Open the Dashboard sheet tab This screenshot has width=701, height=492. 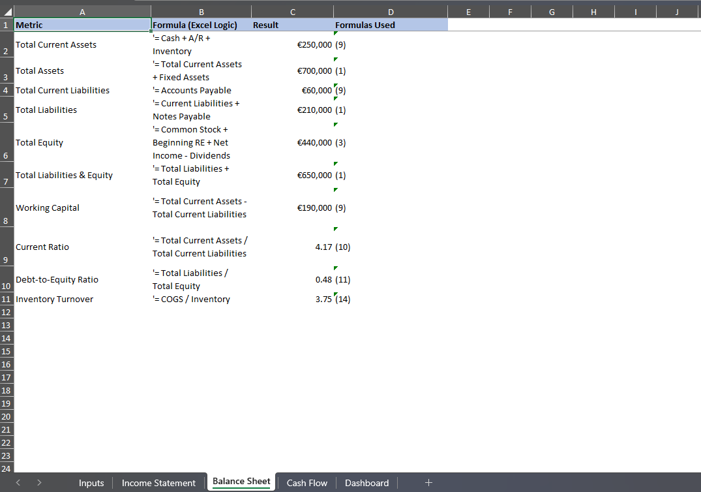366,483
